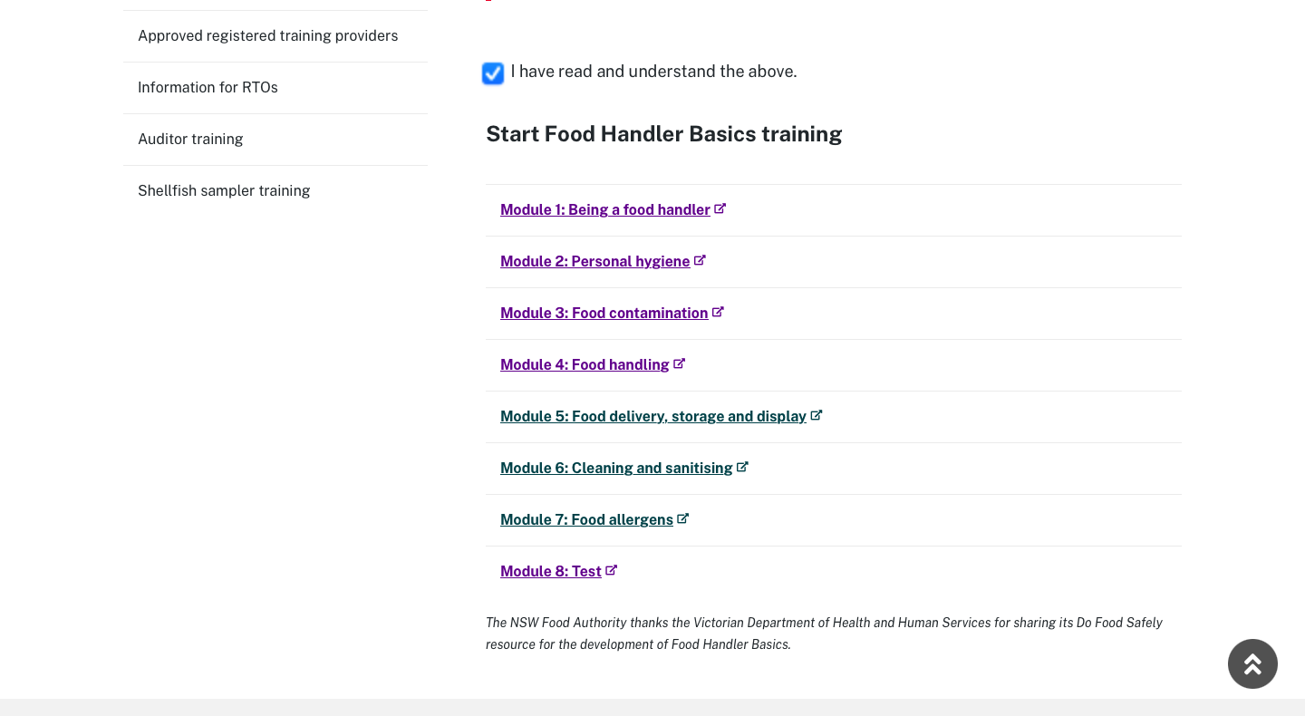
Task: Click external link icon beside Food allergens
Action: pyautogui.click(x=683, y=518)
